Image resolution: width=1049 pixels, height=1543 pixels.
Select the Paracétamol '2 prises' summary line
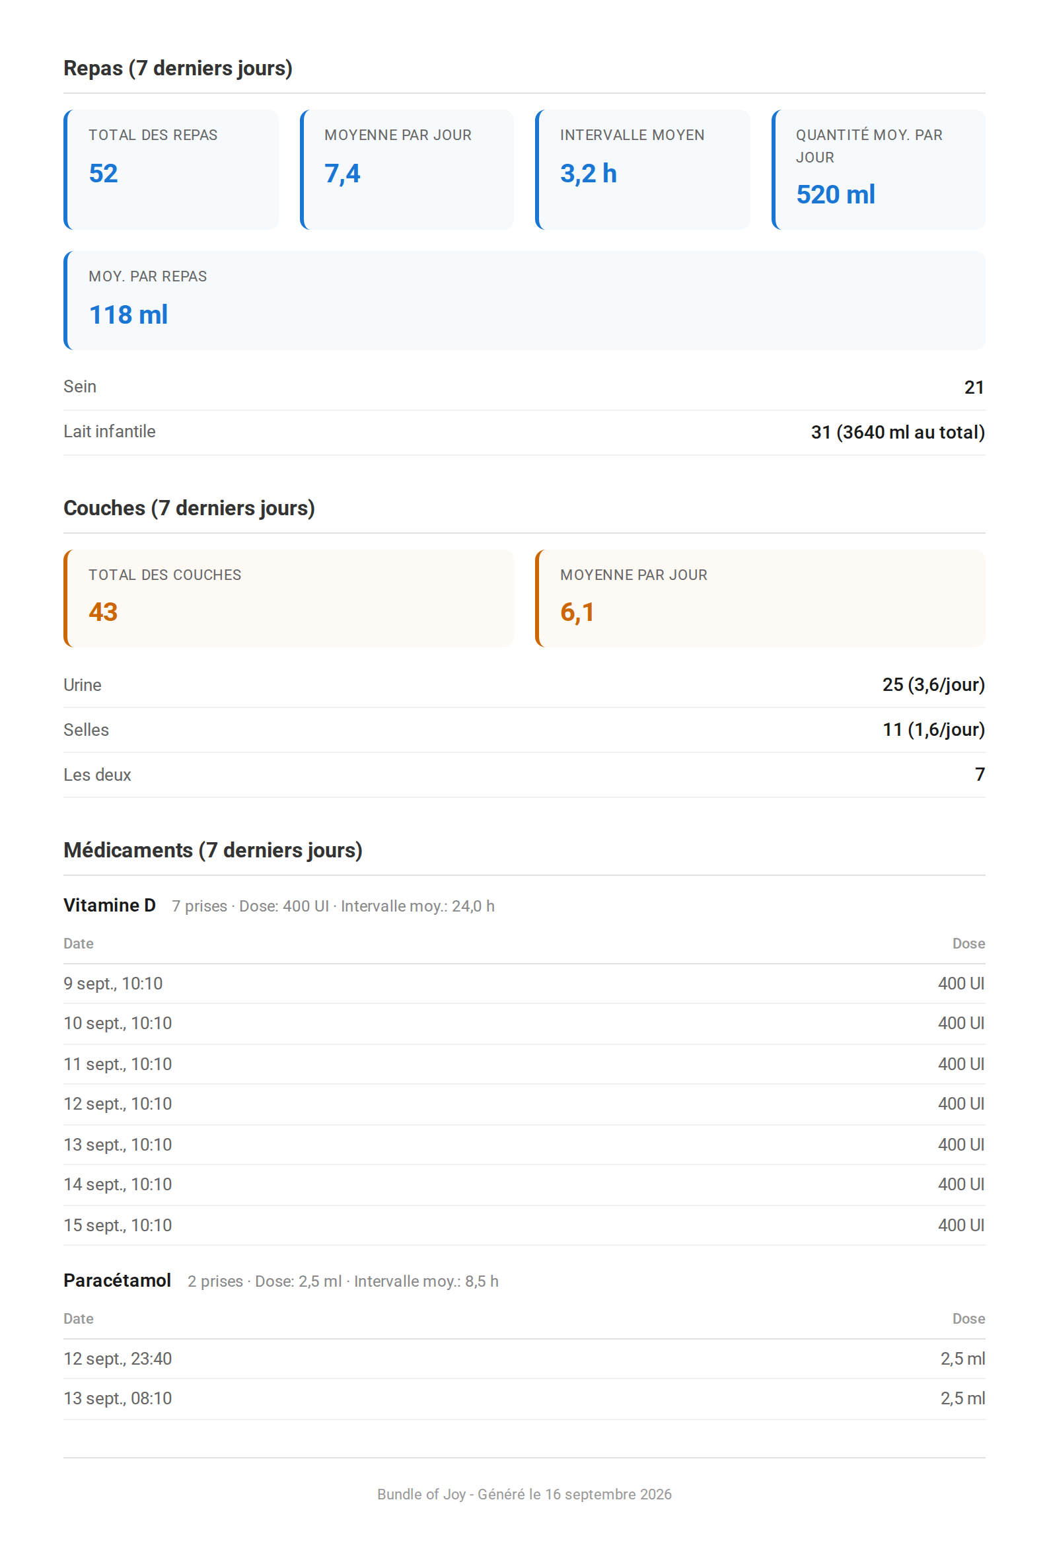(343, 1281)
